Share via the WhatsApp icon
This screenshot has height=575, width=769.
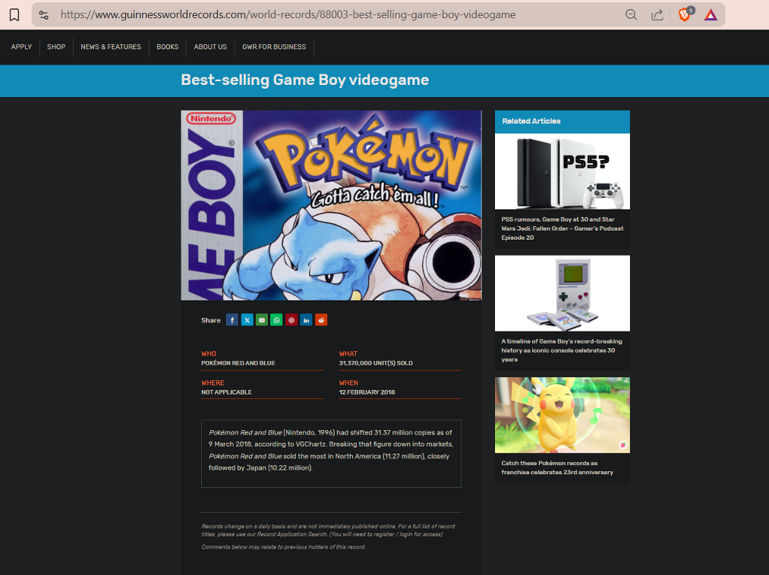pyautogui.click(x=276, y=320)
